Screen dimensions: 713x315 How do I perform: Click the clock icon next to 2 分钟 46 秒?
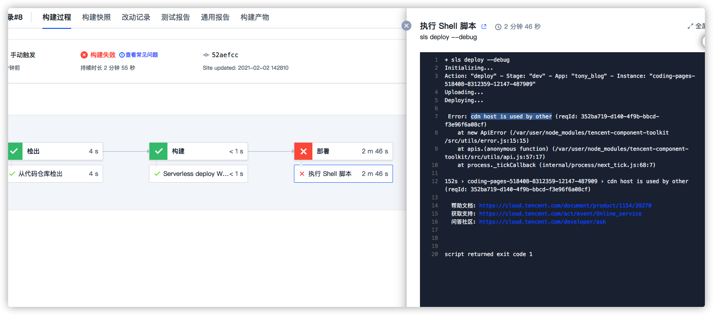point(498,27)
